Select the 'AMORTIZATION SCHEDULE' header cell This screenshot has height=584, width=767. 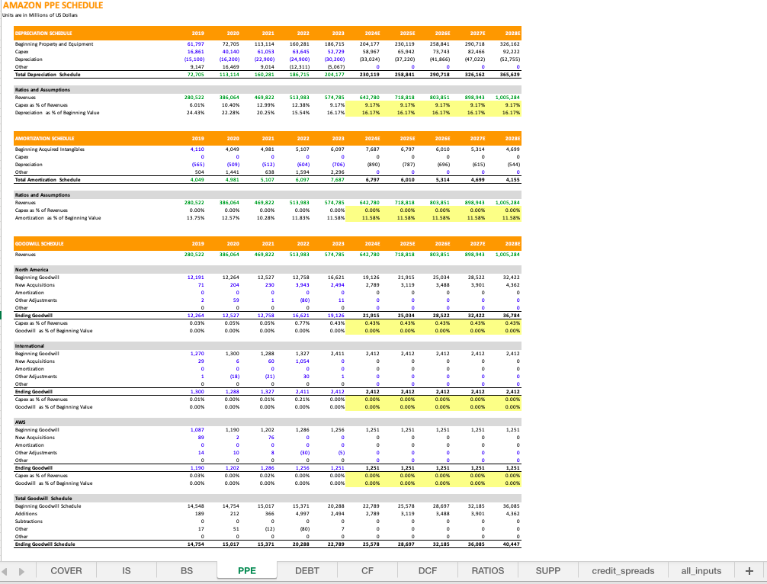click(x=44, y=139)
